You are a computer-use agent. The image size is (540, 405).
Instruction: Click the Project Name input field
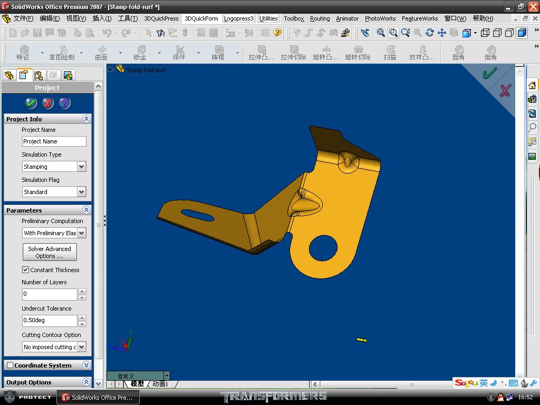54,141
